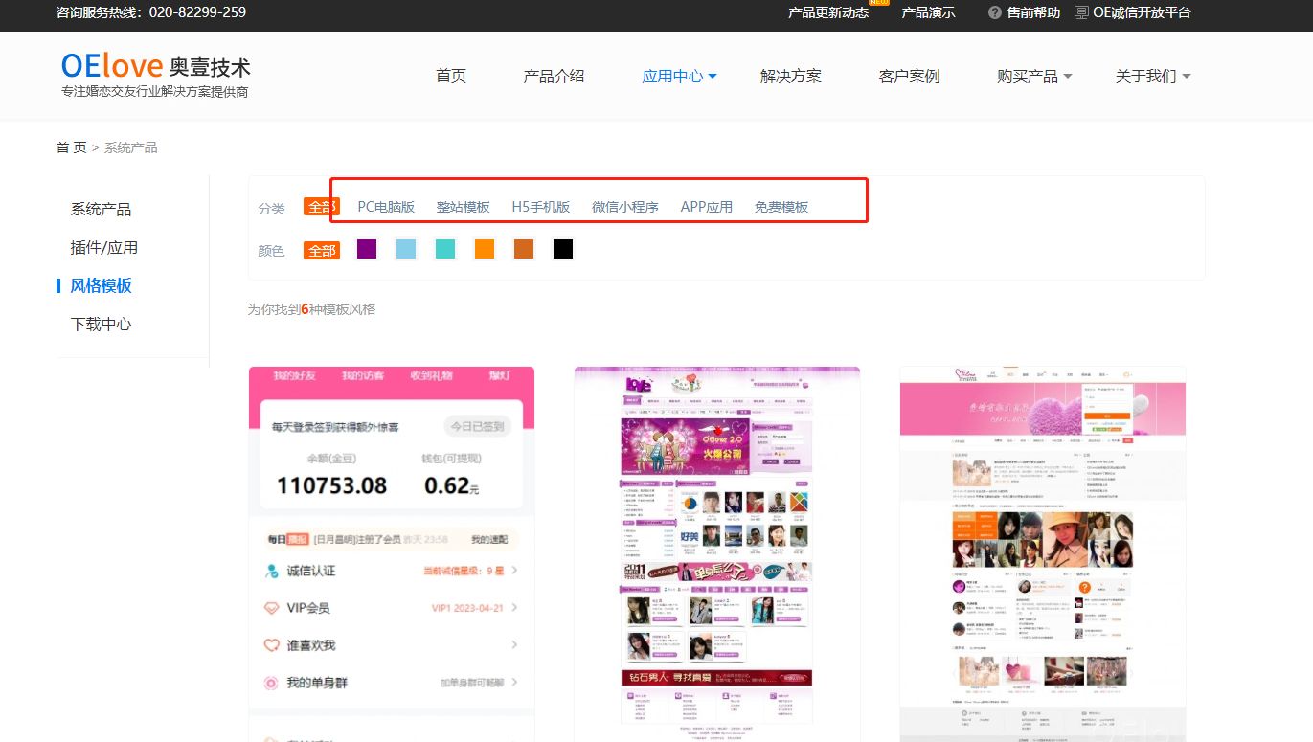
Task: Open 产品更新动态 link
Action: [x=828, y=12]
